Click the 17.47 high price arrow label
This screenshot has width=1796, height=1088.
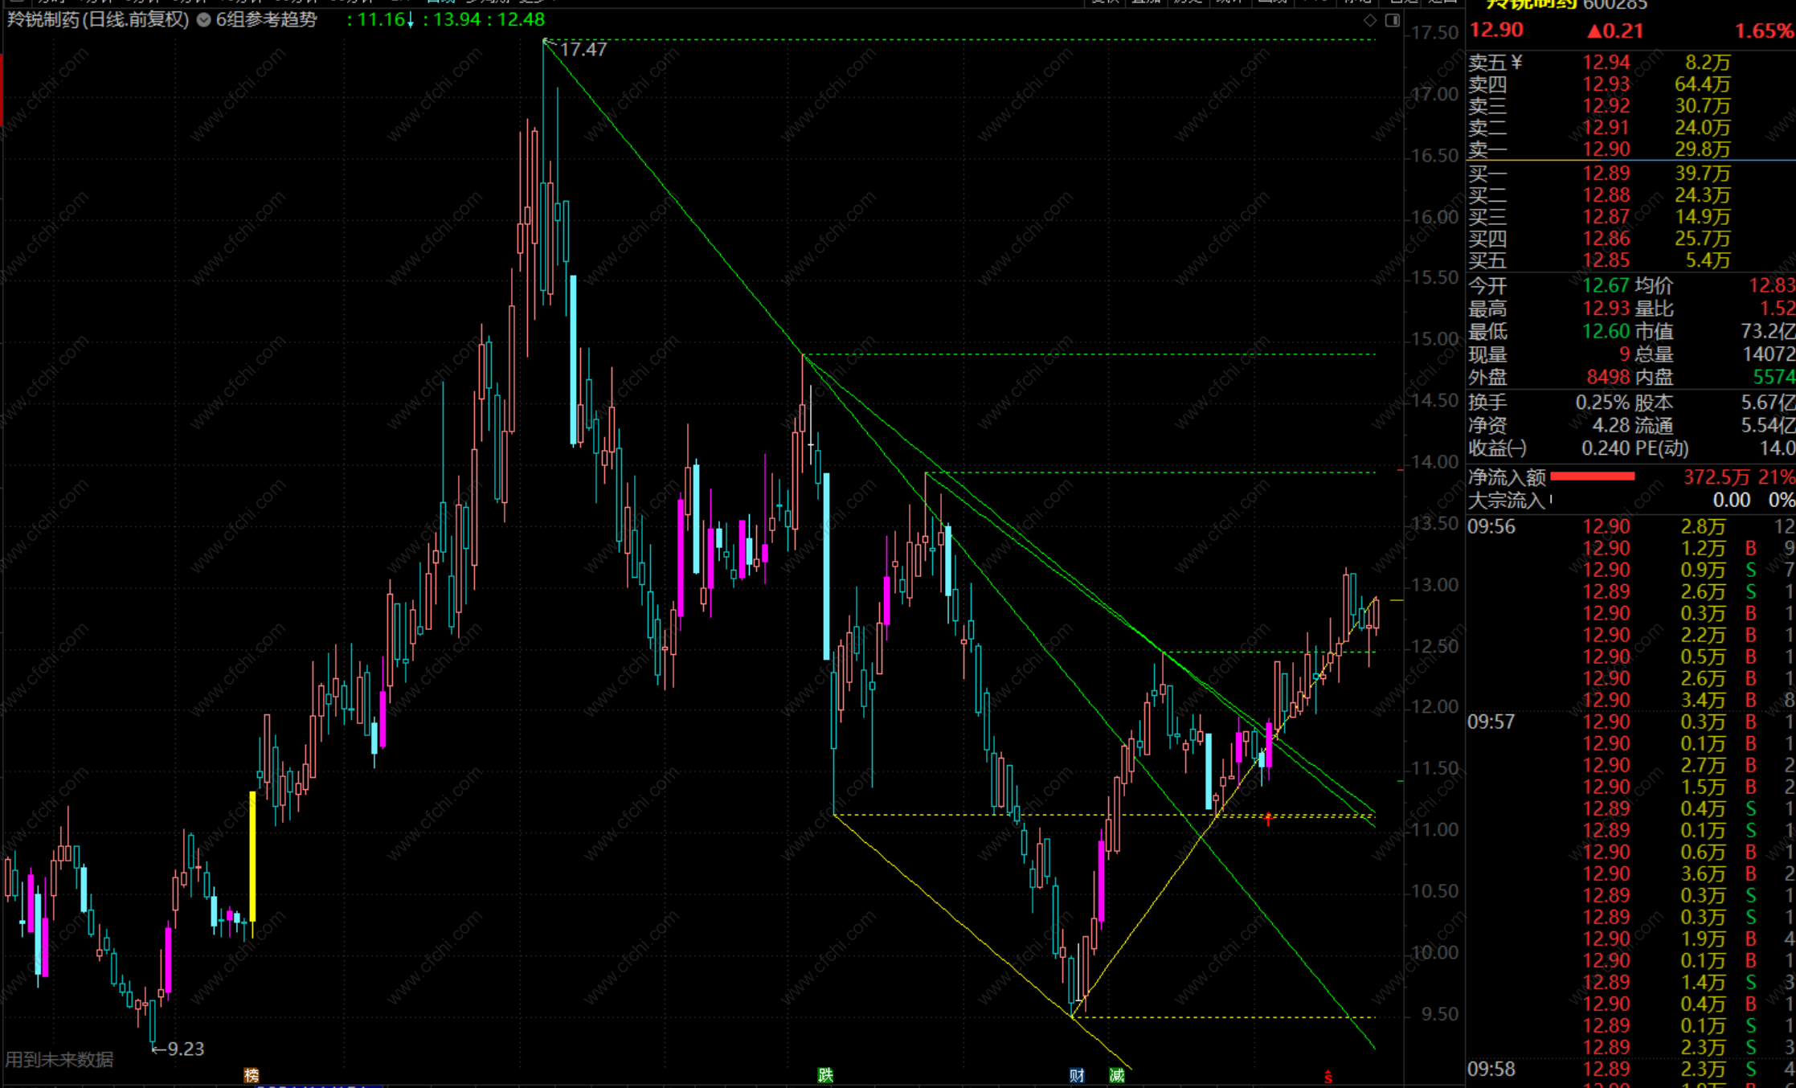pyautogui.click(x=582, y=50)
